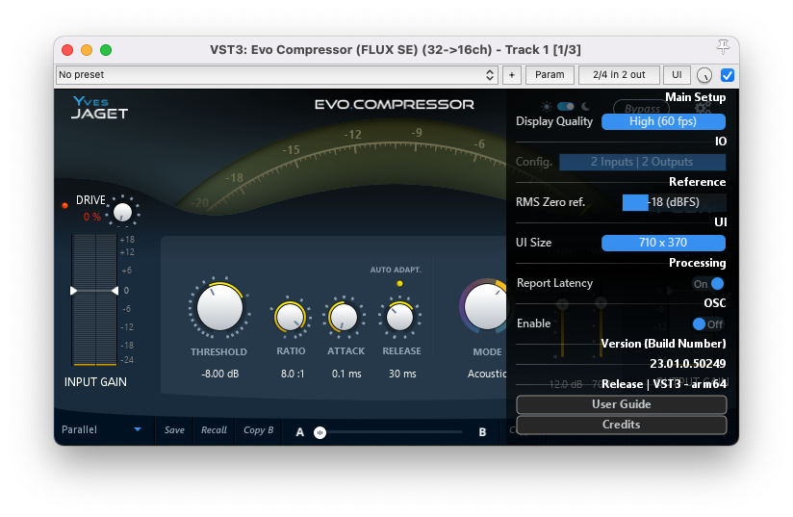Enable the OSC switch
The width and height of the screenshot is (793, 517).
tap(708, 324)
